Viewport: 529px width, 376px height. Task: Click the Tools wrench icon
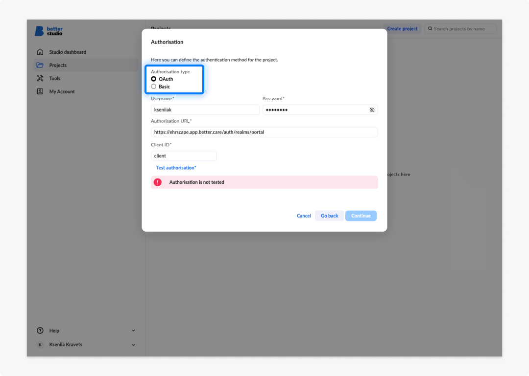coord(40,78)
